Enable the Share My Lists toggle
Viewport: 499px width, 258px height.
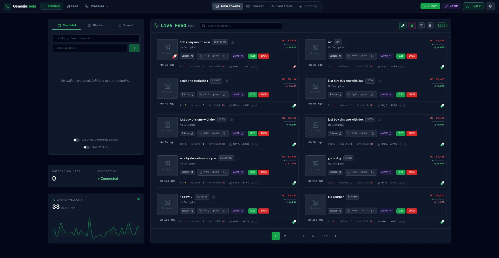coord(87,147)
